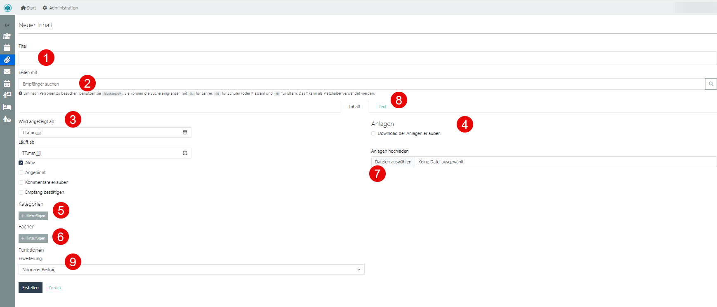Enable Download der Anlagen erlauben
Screen dimensions: 717x307
pos(373,133)
